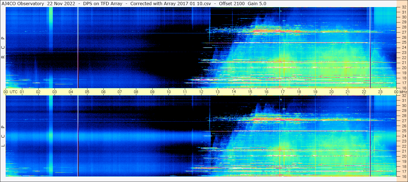The image size is (408, 182).
Task: Click the UTC label on the time axis
Action: click(14, 92)
